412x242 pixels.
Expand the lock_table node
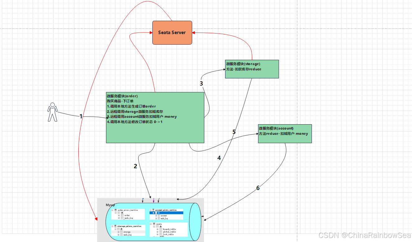click(x=157, y=234)
